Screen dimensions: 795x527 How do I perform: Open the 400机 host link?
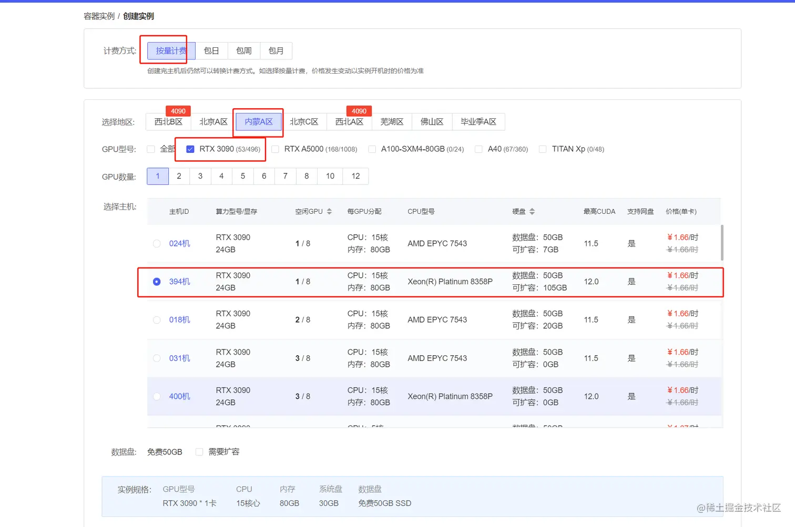pos(179,397)
